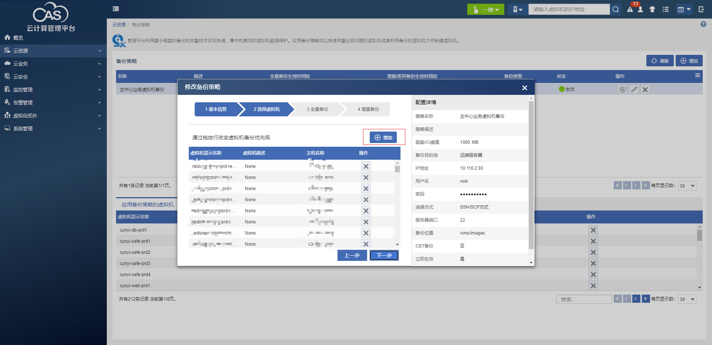Image resolution: width=712 pixels, height=345 pixels.
Task: Close the 修改备份策略 dialog
Action: (524, 88)
